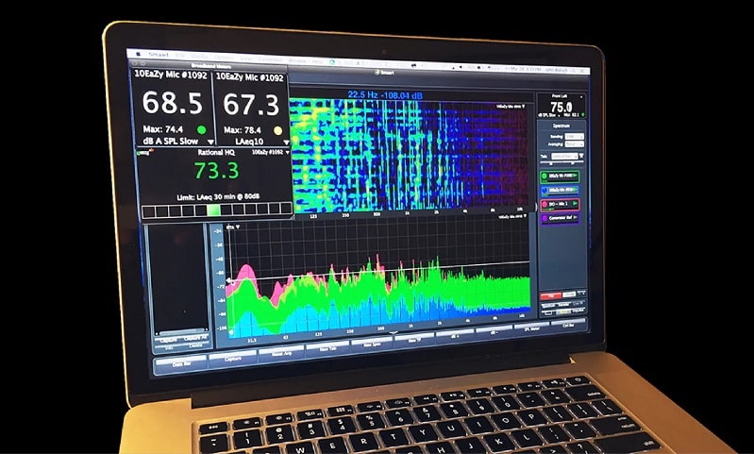The height and width of the screenshot is (454, 754).
Task: Click the spectrograph threshold slider
Action: click(561, 162)
